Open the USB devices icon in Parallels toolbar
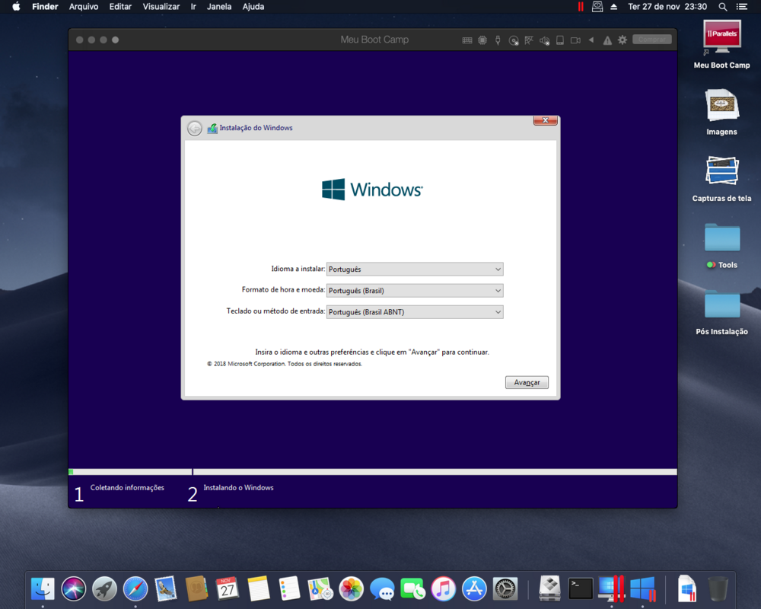 click(x=498, y=40)
